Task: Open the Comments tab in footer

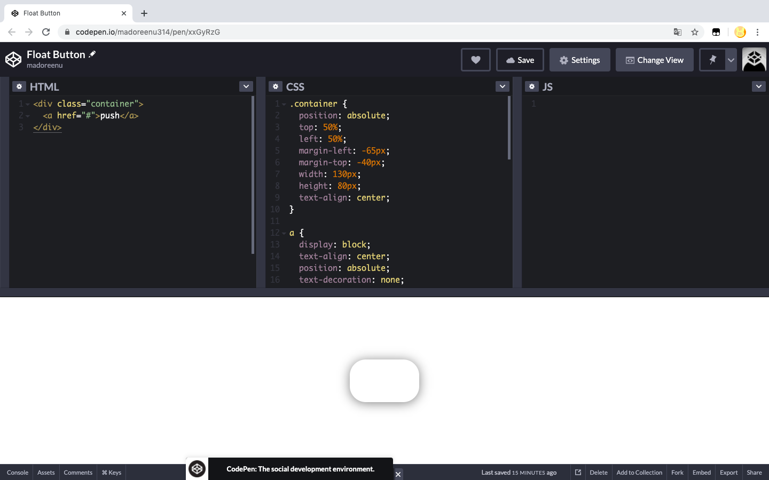Action: pos(78,473)
